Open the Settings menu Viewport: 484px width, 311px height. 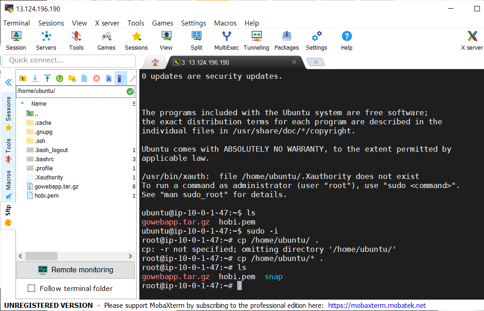[x=194, y=23]
